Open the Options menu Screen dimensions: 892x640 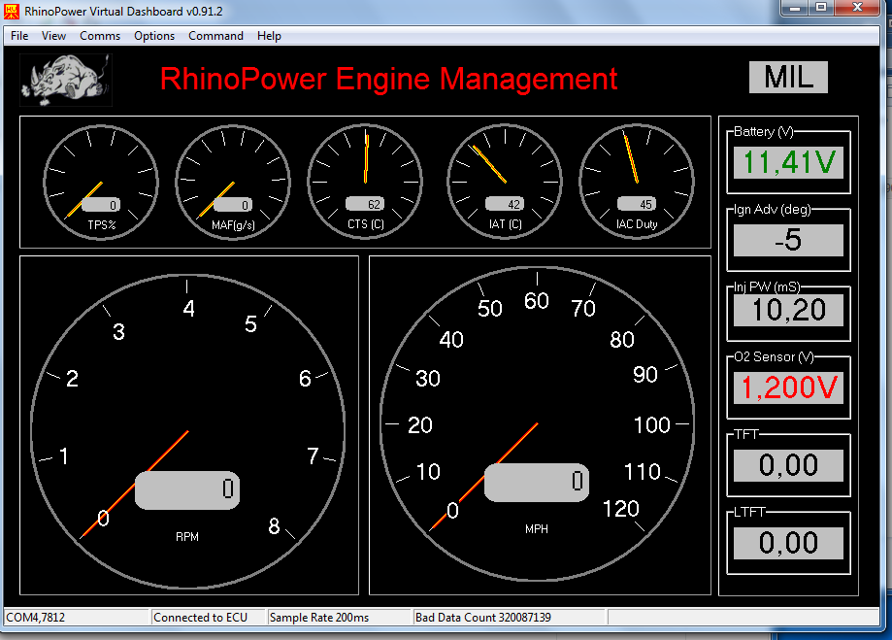[x=154, y=36]
